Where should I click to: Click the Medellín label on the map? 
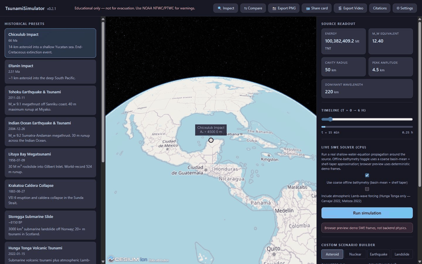click(284, 210)
